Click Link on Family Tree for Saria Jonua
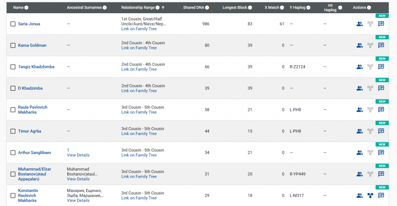Image resolution: width=397 pixels, height=206 pixels. point(139,29)
